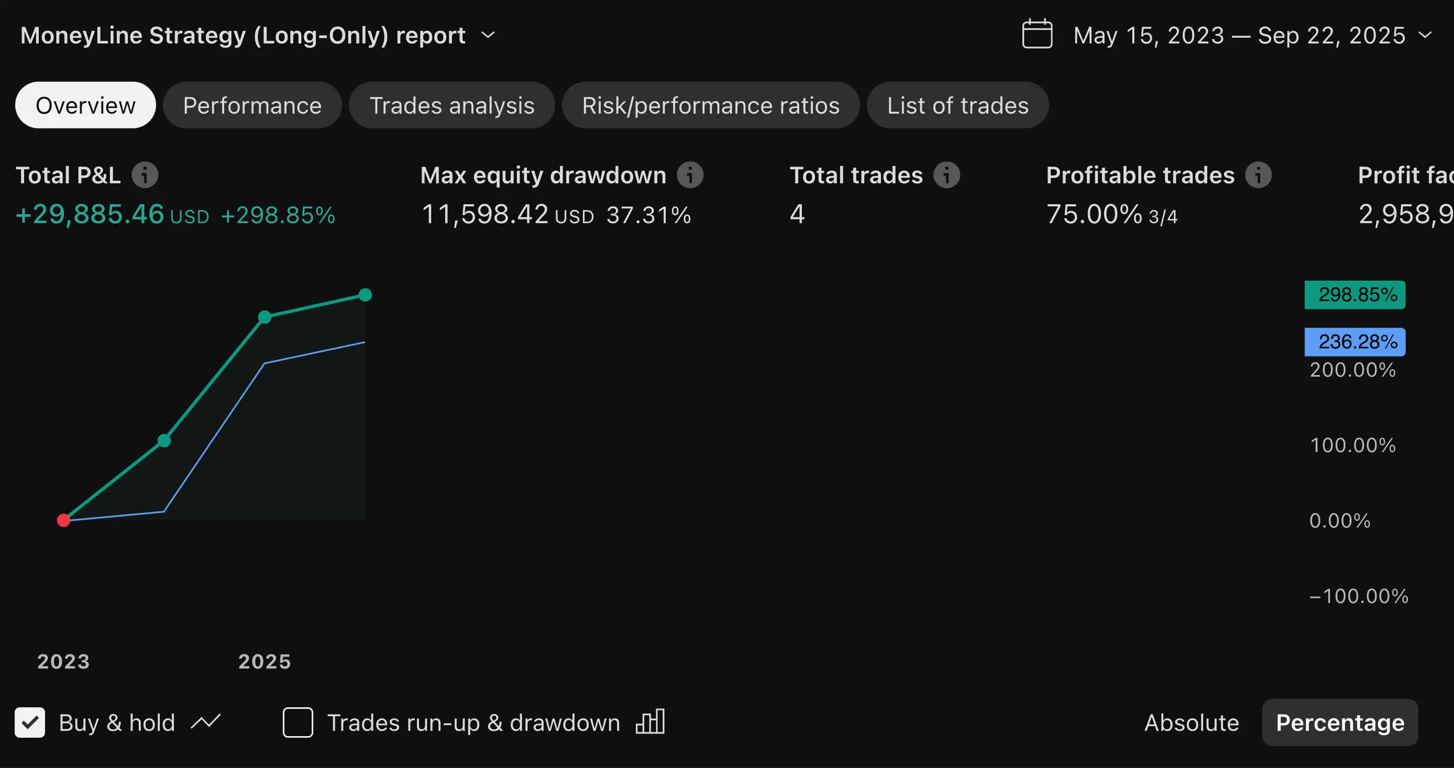Click the Buy & hold line chart icon

(206, 722)
